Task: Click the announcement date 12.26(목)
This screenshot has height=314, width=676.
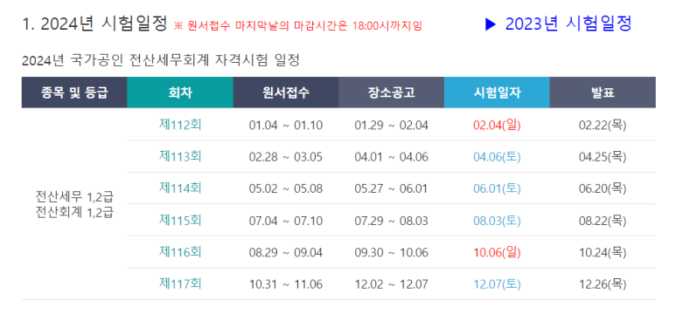Action: click(x=603, y=284)
